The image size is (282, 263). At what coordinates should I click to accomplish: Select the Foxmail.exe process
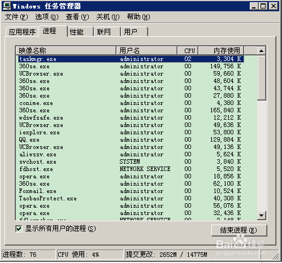point(131,191)
